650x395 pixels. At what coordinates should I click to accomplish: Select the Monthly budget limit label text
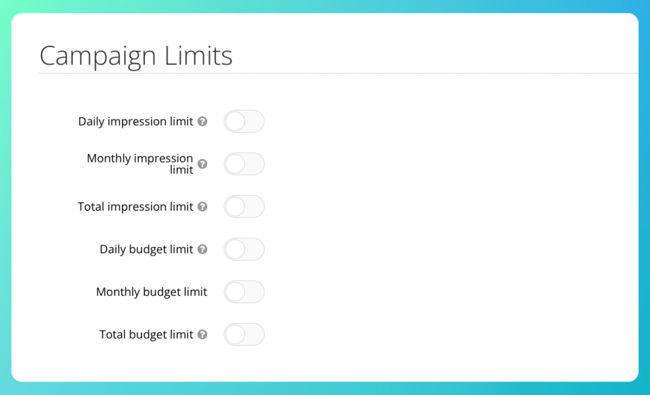coord(152,292)
